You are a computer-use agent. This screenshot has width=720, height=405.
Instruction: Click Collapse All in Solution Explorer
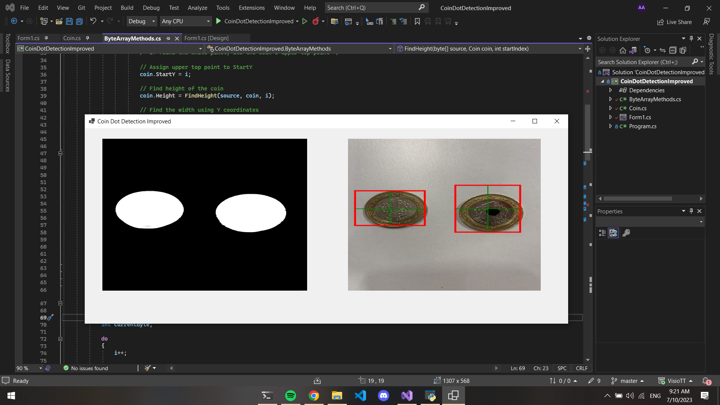pos(673,50)
